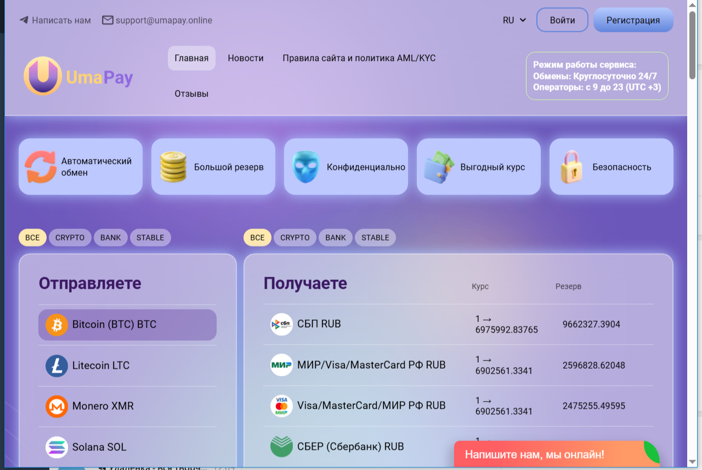Open the Новости menu item
Screen dimensions: 702x470
(246, 58)
